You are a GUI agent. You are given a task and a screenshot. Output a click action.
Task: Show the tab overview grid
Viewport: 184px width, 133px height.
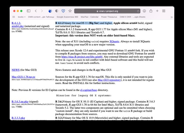(164, 11)
